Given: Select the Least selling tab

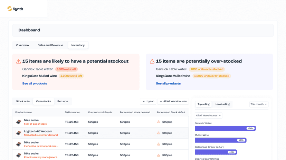Looking at the screenshot, I should click(x=222, y=104).
